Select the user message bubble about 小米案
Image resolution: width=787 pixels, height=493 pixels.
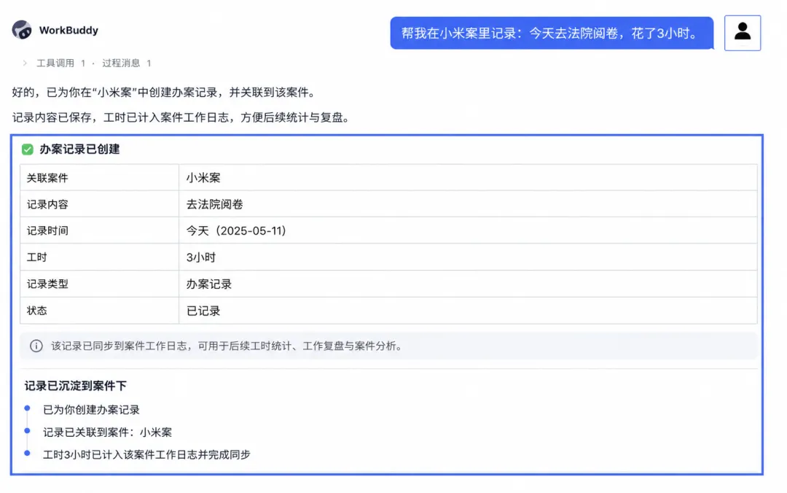552,33
